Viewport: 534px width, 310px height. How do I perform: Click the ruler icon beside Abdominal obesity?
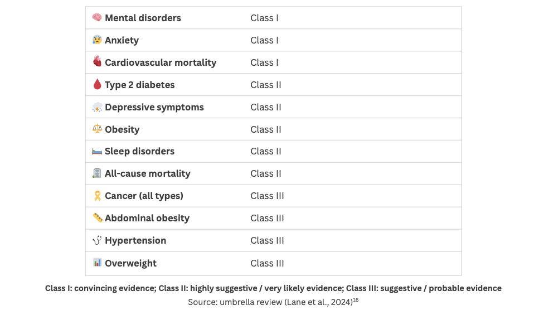pyautogui.click(x=98, y=217)
